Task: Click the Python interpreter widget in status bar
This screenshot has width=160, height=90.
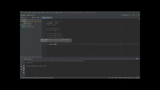Action: tap(128, 78)
